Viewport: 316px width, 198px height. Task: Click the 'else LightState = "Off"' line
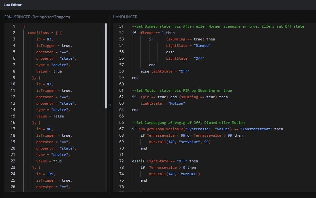[165, 71]
